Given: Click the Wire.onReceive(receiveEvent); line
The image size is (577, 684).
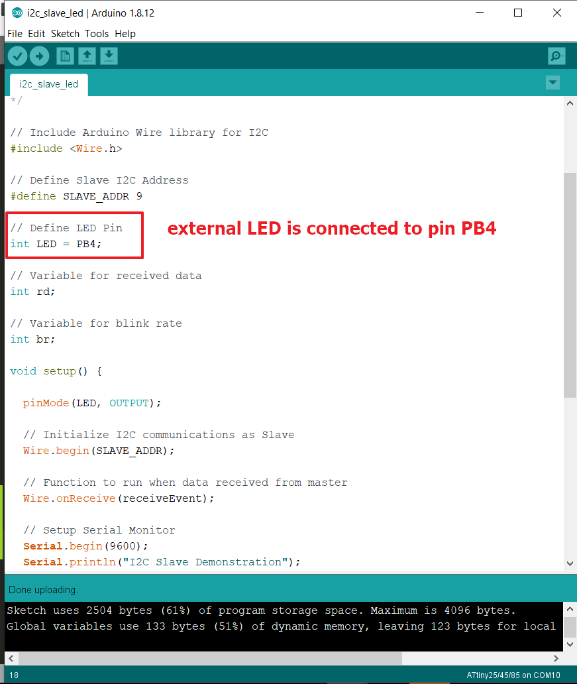Looking at the screenshot, I should pyautogui.click(x=119, y=498).
